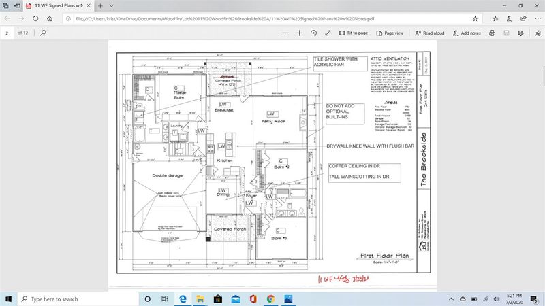Open File Explorer from taskbar
The image size is (545, 306).
(200, 299)
